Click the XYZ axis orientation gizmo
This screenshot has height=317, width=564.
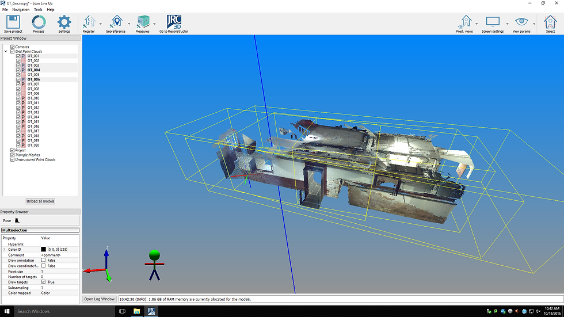[98, 265]
